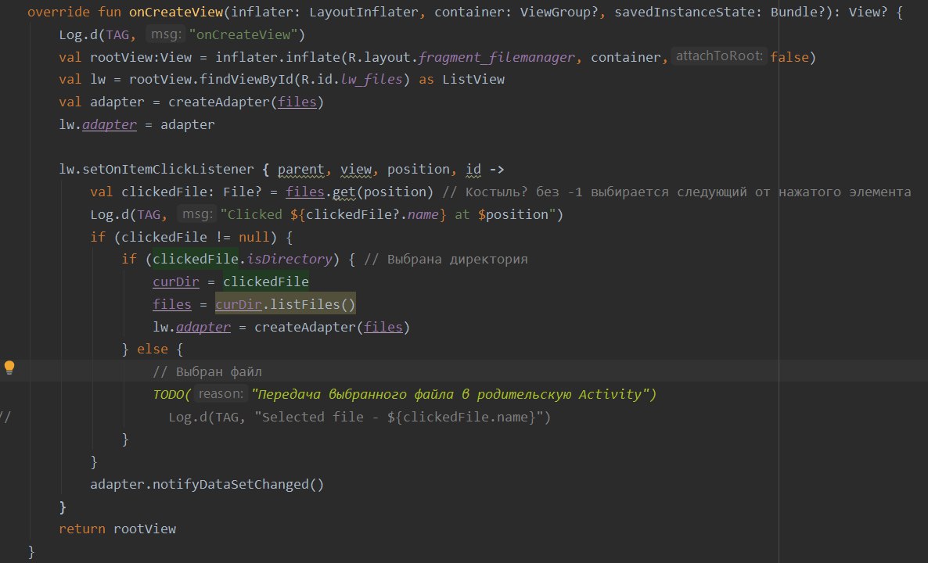Click the attachToRoot parameter hint
The image size is (928, 563).
[x=718, y=56]
